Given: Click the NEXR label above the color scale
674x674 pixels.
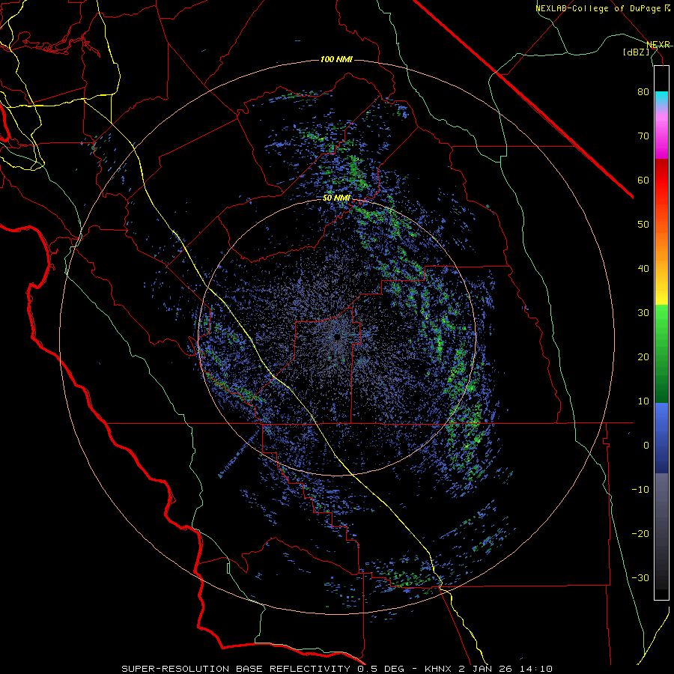Looking at the screenshot, I should [x=658, y=45].
